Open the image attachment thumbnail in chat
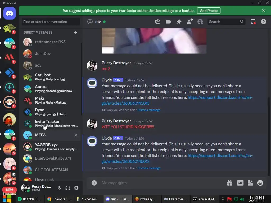Viewport: 271px width, 203px height. tap(154, 41)
